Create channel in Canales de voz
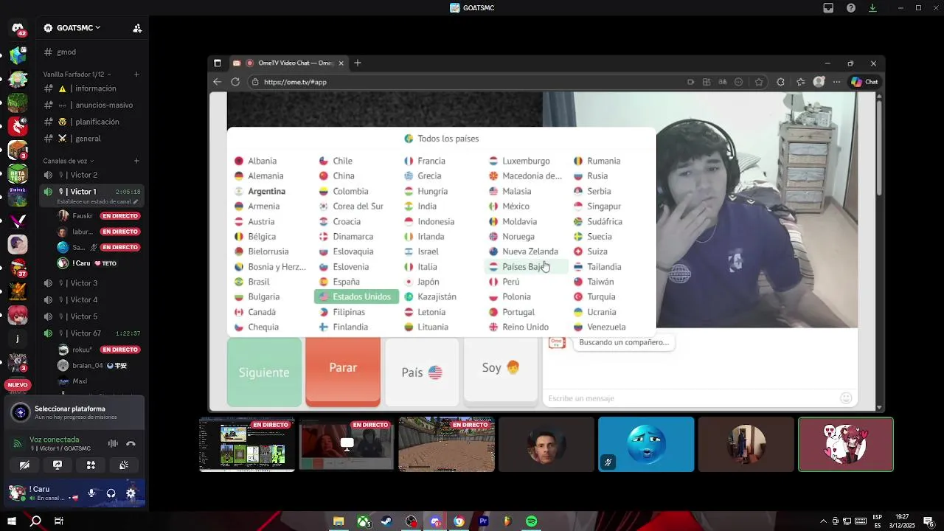This screenshot has height=531, width=944. coord(137,161)
